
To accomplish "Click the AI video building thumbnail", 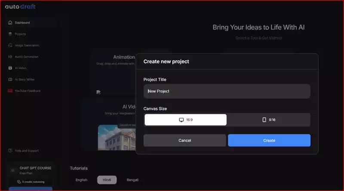I will [x=117, y=137].
